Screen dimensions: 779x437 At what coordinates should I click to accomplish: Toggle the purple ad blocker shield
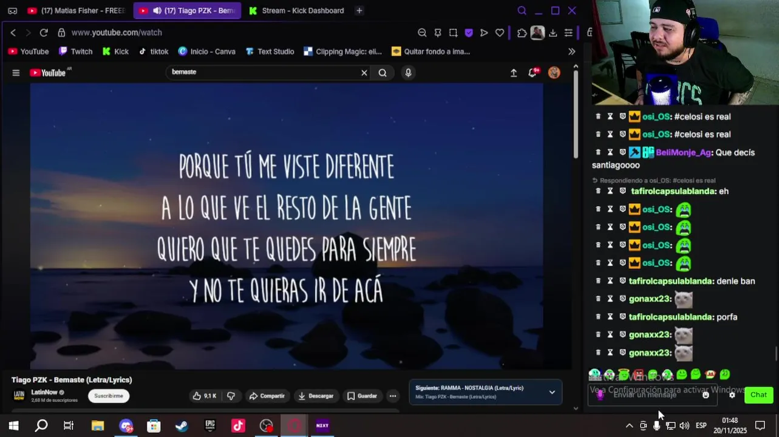469,33
